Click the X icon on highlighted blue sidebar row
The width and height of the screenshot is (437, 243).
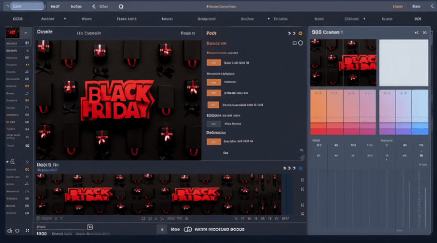pyautogui.click(x=27, y=51)
